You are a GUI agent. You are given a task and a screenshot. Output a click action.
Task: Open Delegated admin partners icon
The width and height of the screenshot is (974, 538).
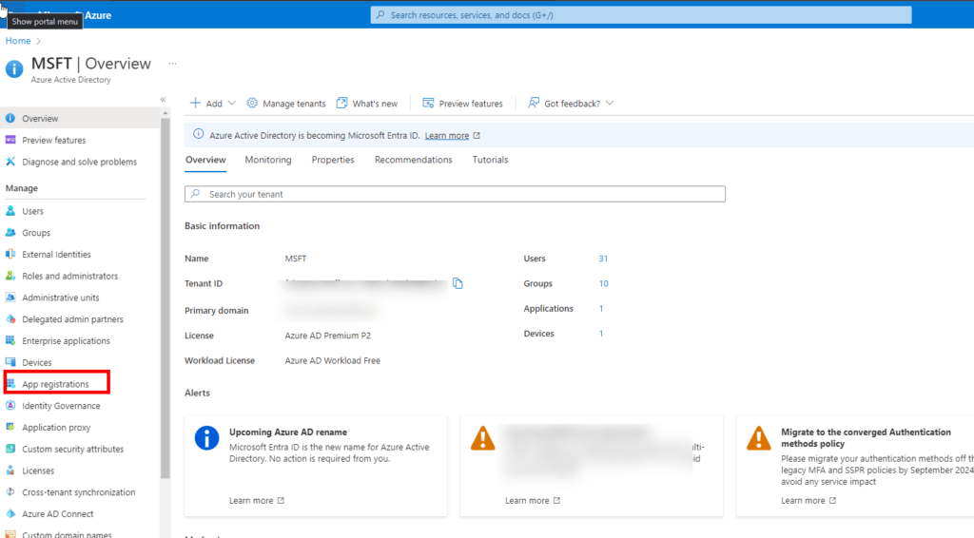10,319
